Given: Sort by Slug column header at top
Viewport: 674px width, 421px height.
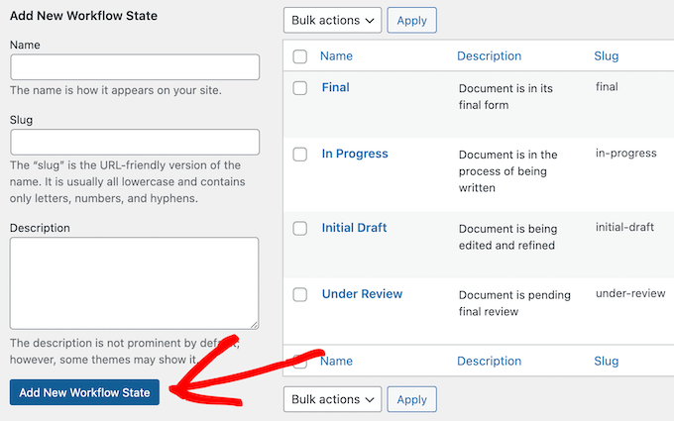Looking at the screenshot, I should click(606, 56).
